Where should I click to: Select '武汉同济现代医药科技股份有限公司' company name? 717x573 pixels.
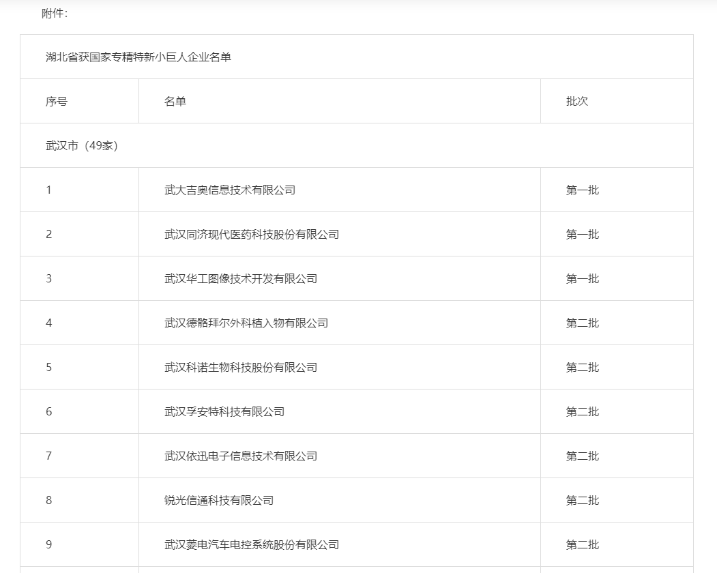click(x=252, y=234)
